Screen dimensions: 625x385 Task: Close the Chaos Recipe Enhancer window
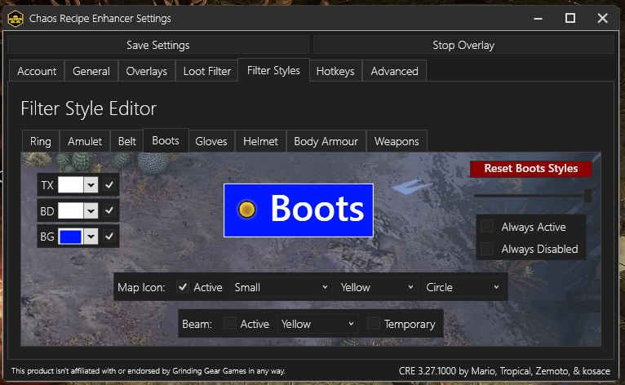602,17
